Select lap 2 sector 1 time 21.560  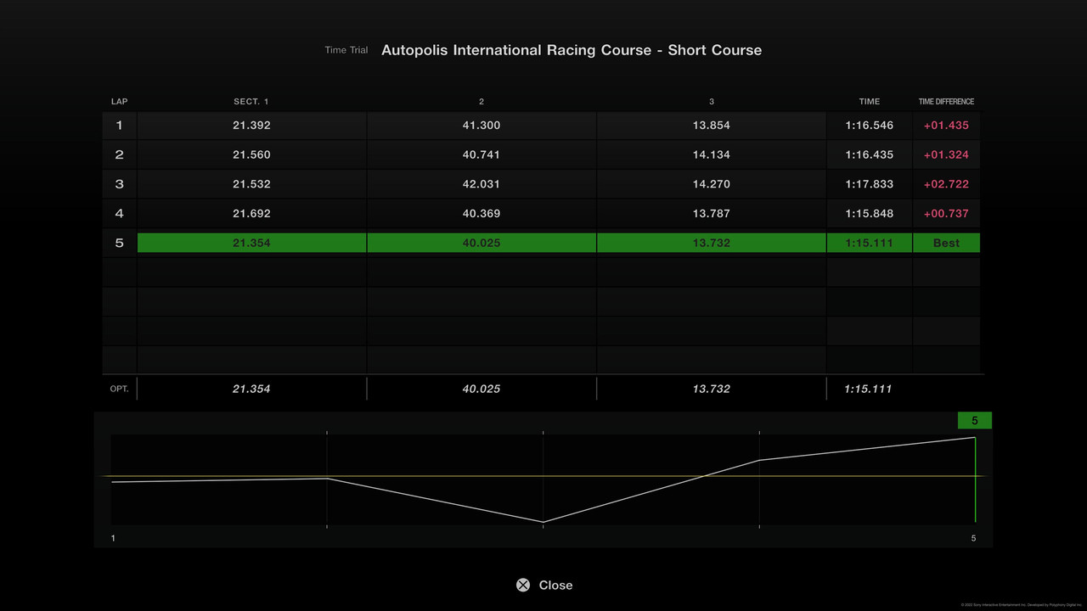251,154
